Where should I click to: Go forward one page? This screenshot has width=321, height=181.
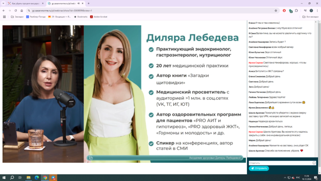(x=10, y=11)
